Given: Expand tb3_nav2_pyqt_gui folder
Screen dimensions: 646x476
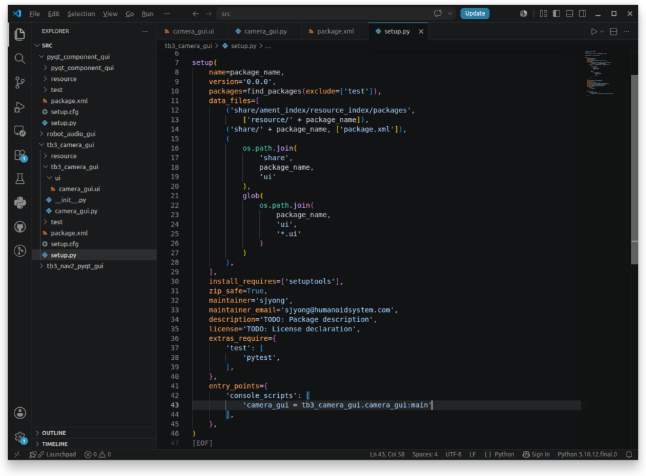Looking at the screenshot, I should click(x=42, y=266).
